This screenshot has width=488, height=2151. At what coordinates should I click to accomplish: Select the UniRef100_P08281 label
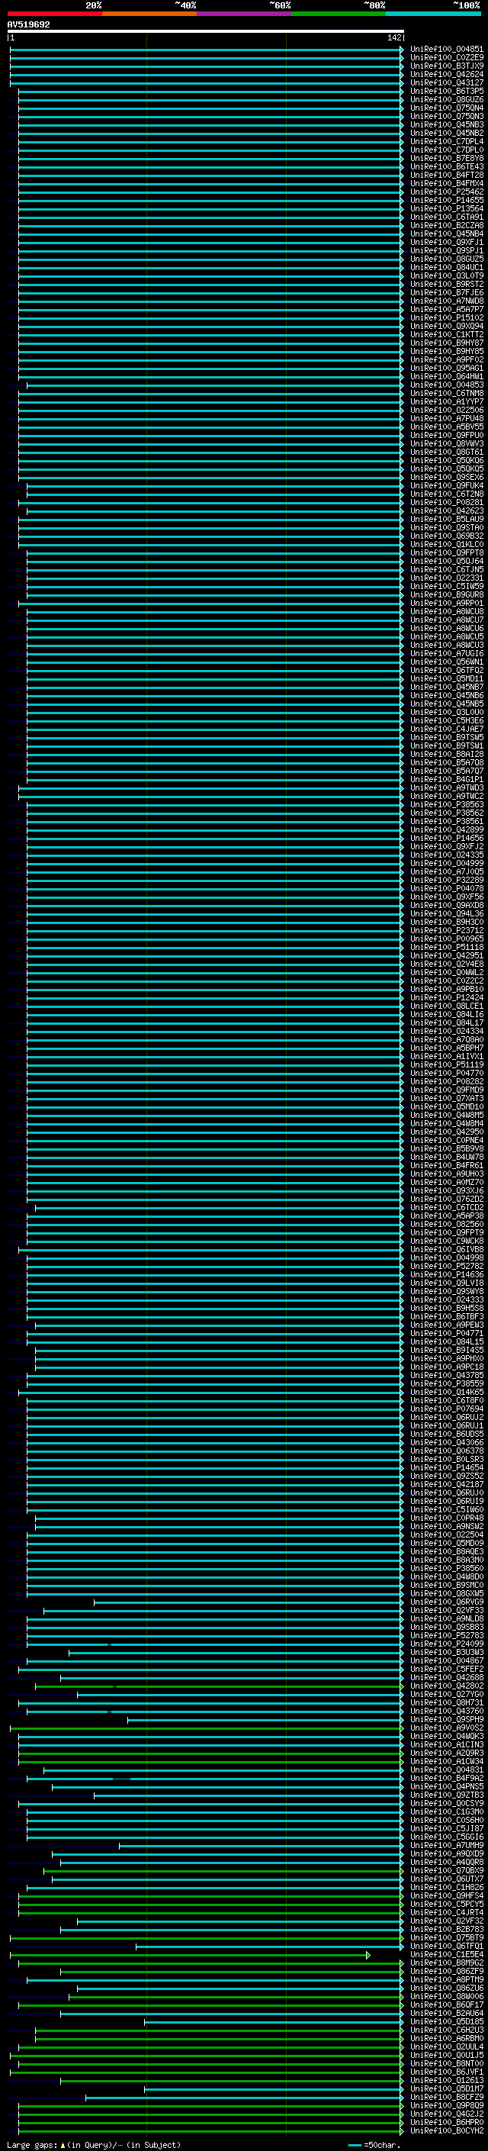click(x=446, y=503)
